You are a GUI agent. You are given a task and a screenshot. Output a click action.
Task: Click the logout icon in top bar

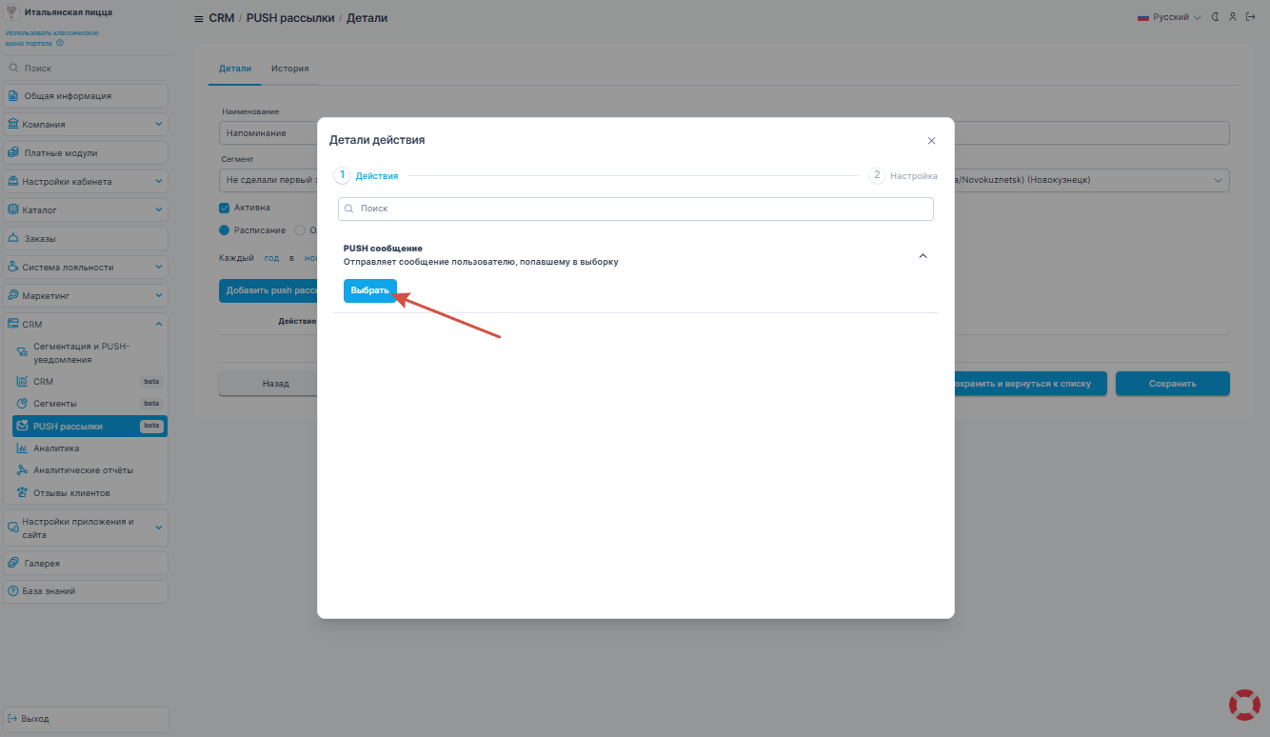point(1251,17)
